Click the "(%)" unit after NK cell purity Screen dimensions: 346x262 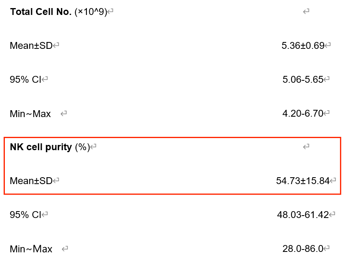pyautogui.click(x=82, y=147)
